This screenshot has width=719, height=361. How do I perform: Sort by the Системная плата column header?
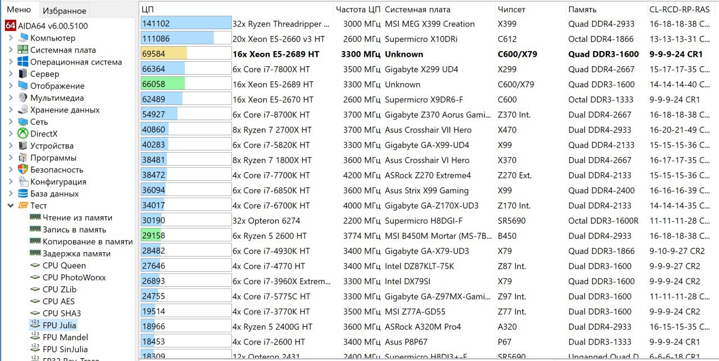coord(439,9)
